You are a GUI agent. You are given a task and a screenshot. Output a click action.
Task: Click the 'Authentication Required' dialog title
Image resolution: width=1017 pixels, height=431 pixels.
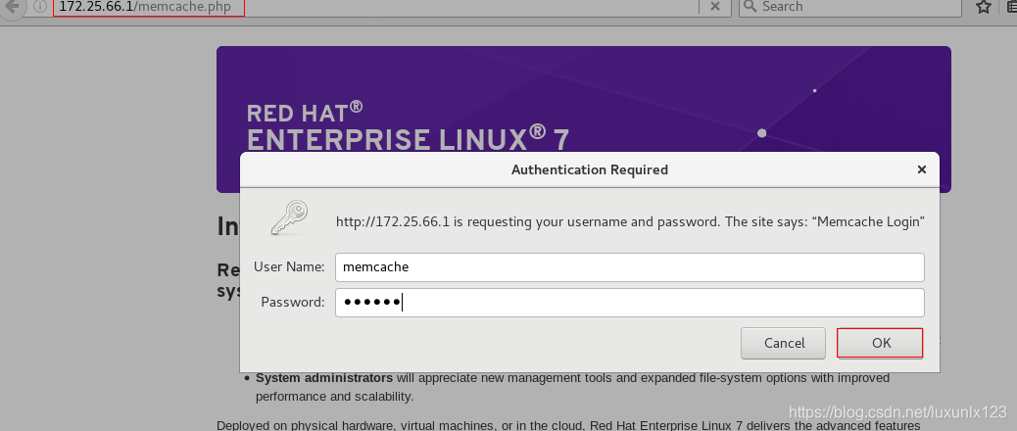click(590, 169)
